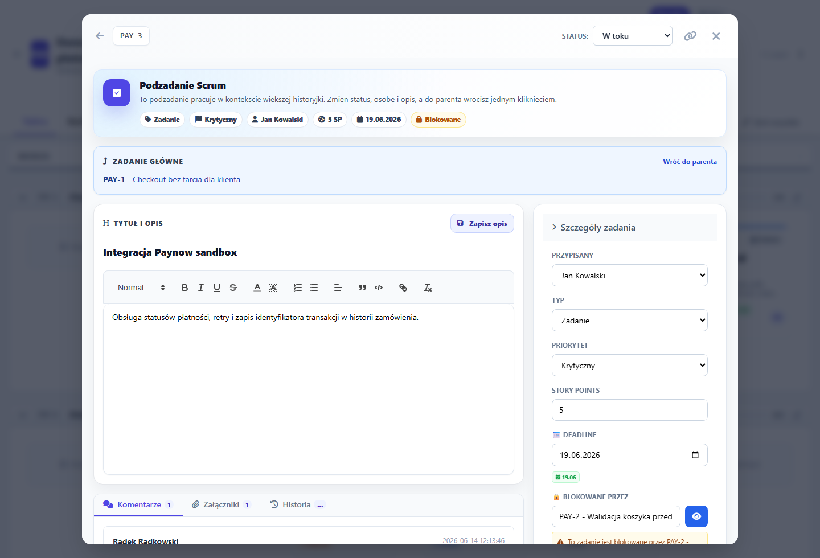Insert a numbered list

tap(298, 288)
